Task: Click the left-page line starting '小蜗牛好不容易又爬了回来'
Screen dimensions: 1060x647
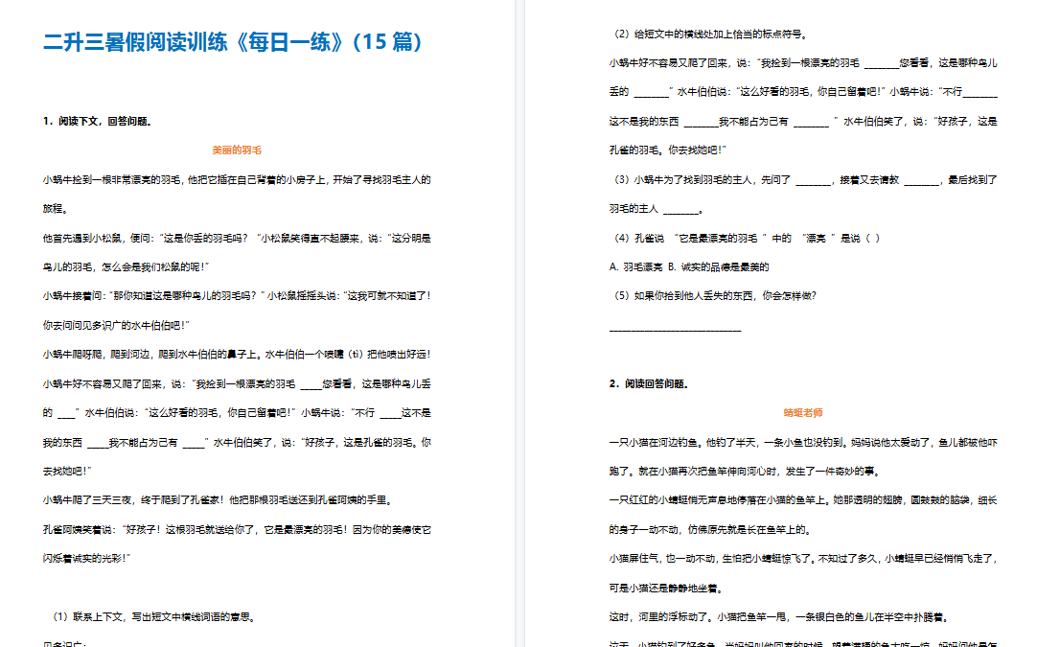Action: 237,384
